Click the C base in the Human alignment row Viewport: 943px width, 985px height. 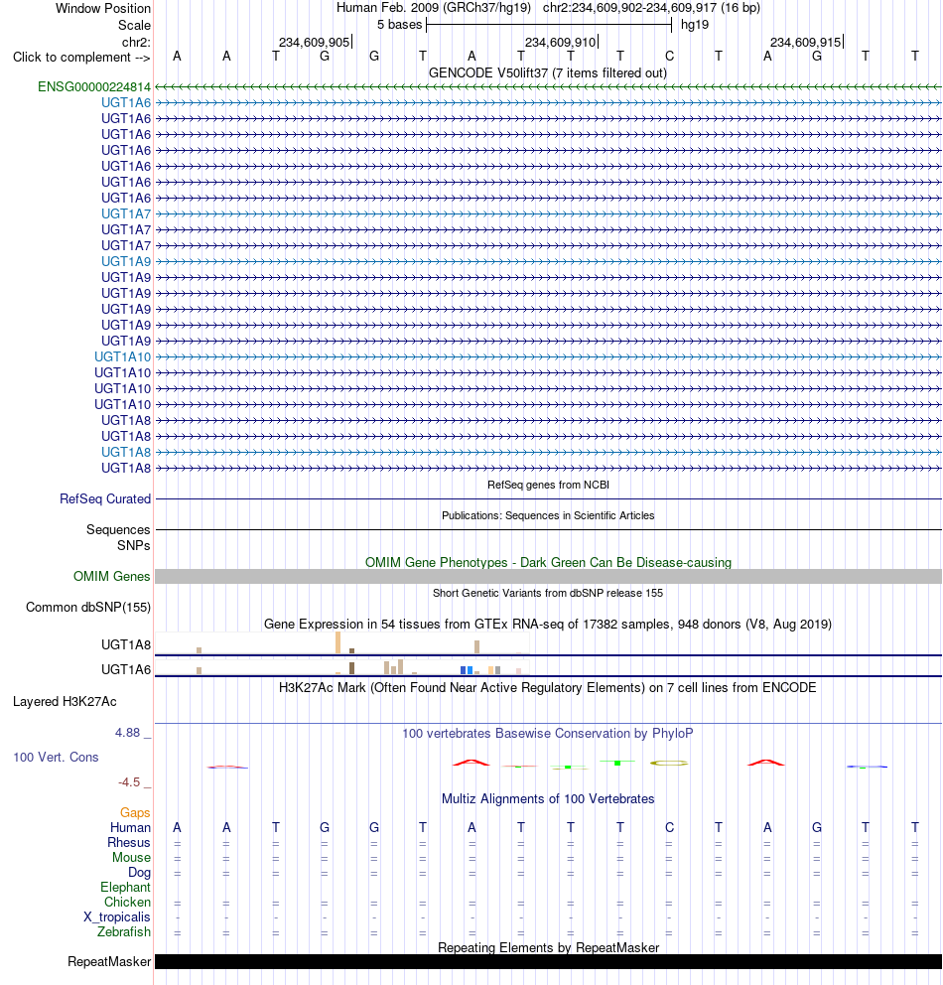(x=669, y=827)
